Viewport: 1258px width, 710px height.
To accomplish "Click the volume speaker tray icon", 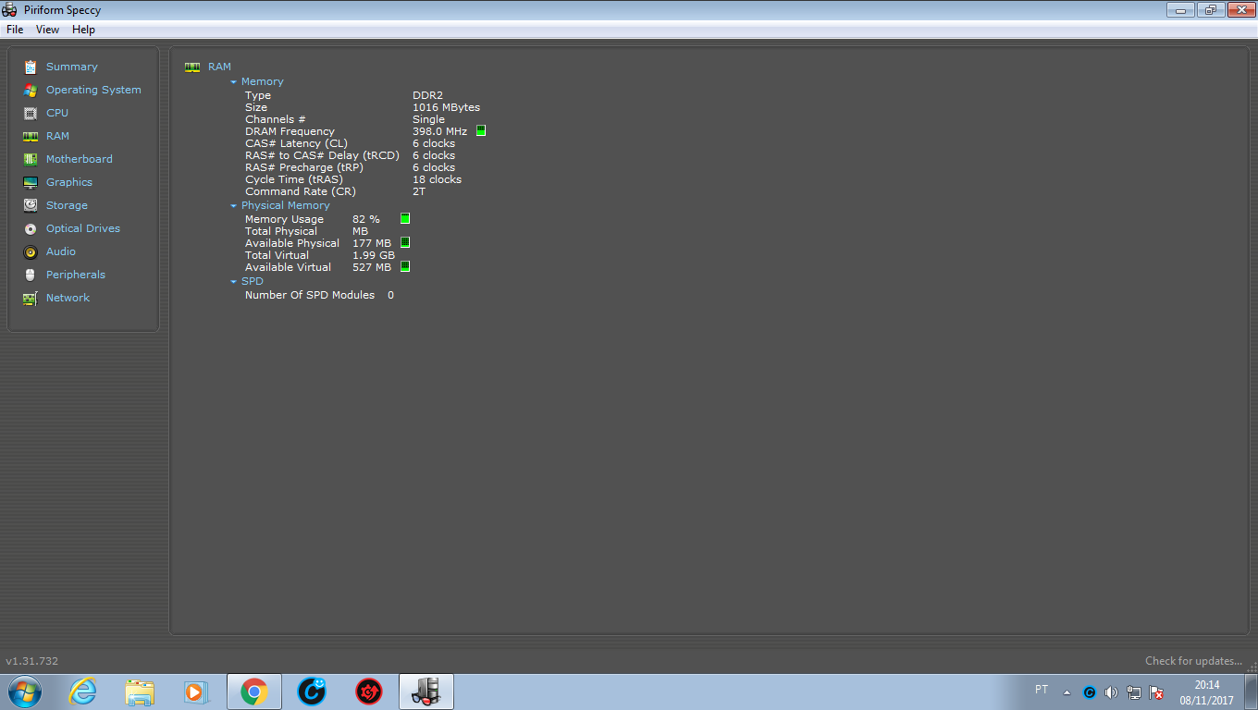I will click(x=1111, y=692).
